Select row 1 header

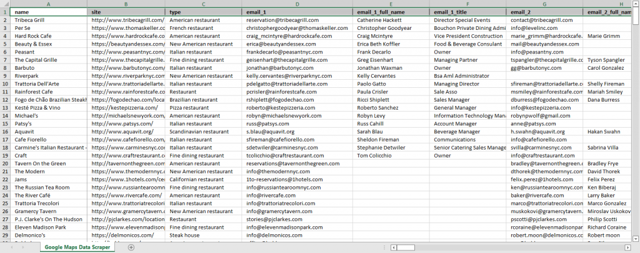tap(6, 12)
